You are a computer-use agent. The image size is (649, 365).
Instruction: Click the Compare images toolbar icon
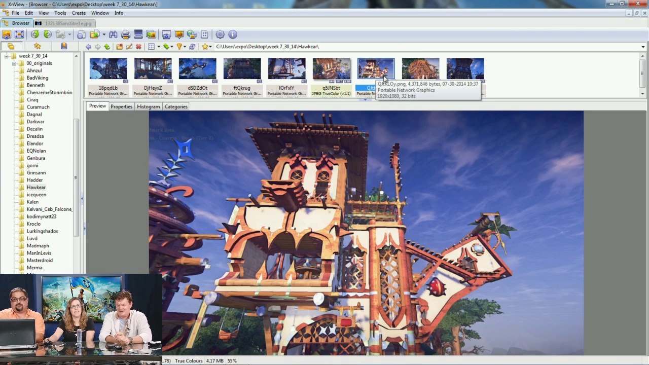coord(151,34)
